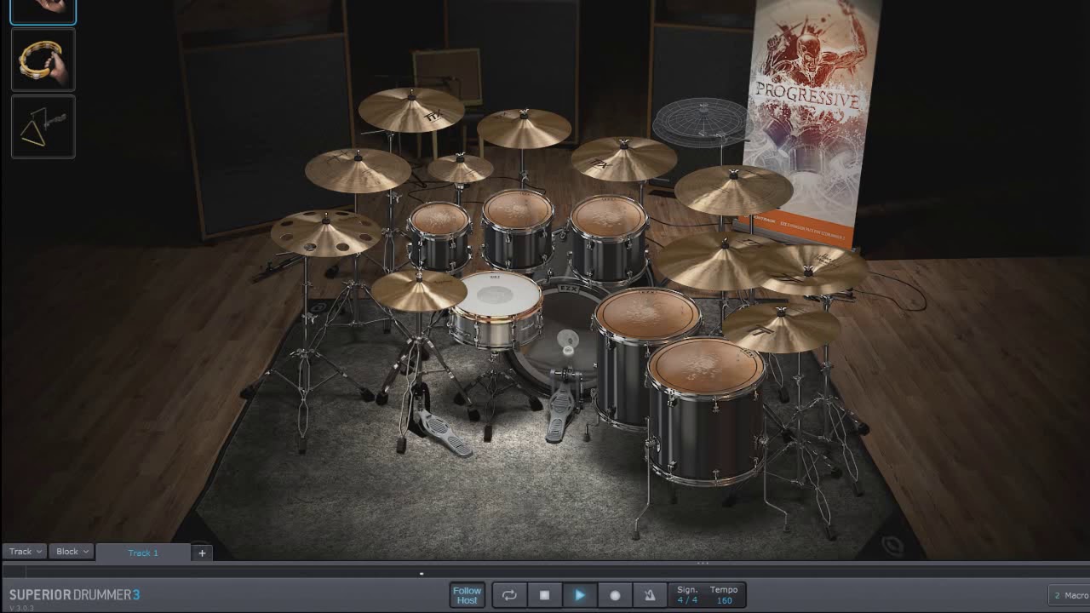The width and height of the screenshot is (1090, 613).
Task: Click the Superior Drummer 3 logo
Action: click(74, 594)
